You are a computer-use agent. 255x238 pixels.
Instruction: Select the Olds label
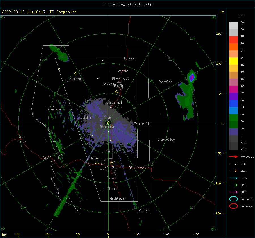click(108, 118)
